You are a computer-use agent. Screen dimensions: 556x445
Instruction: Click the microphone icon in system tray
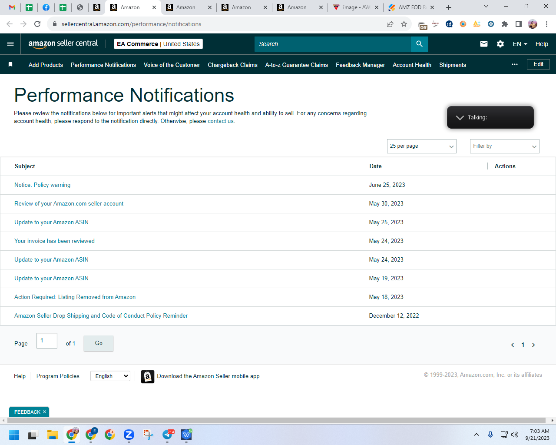[x=490, y=435]
